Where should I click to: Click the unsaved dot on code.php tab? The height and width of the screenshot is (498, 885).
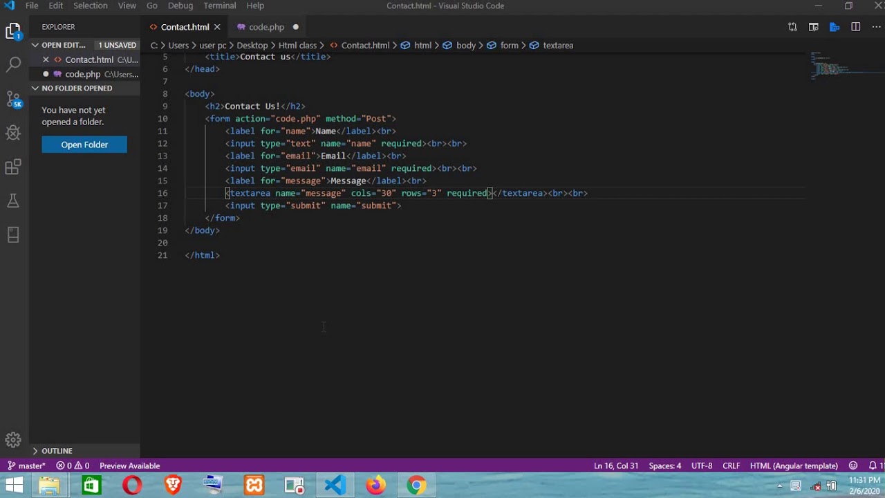coord(295,27)
